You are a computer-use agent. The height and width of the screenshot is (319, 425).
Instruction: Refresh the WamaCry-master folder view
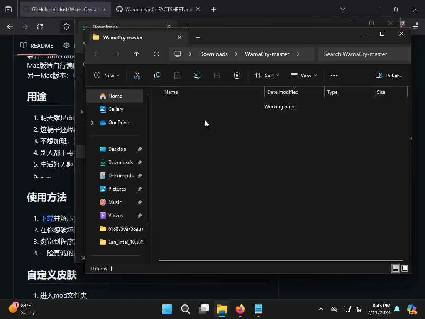156,54
